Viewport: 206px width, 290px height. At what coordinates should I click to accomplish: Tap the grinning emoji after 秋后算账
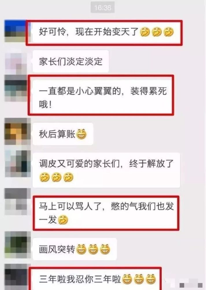(81, 134)
